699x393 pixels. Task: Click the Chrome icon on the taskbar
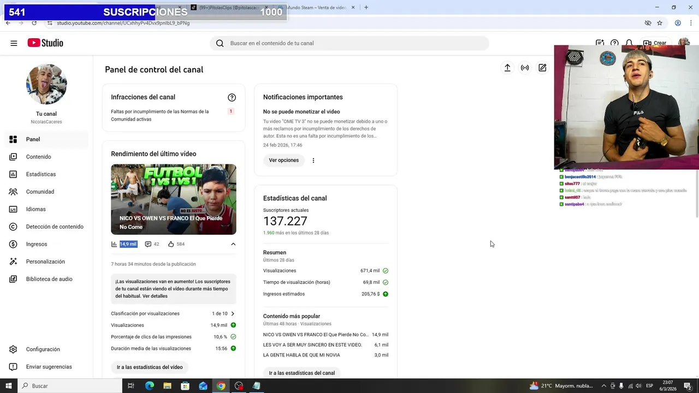coord(221,386)
